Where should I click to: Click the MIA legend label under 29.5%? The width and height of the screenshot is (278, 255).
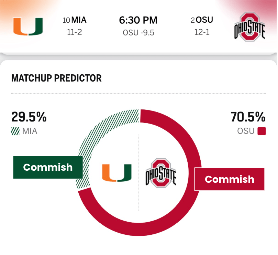(30, 131)
